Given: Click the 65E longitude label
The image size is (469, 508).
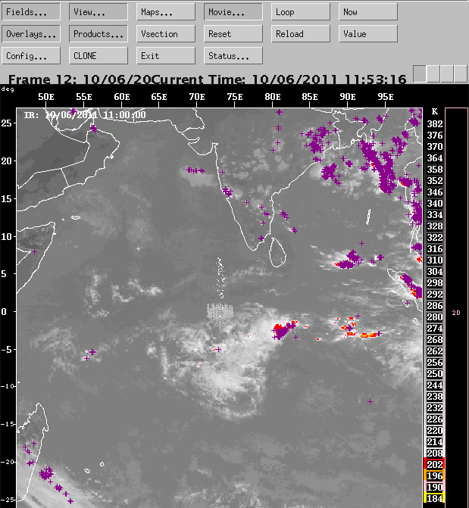Looking at the screenshot, I should coord(159,97).
